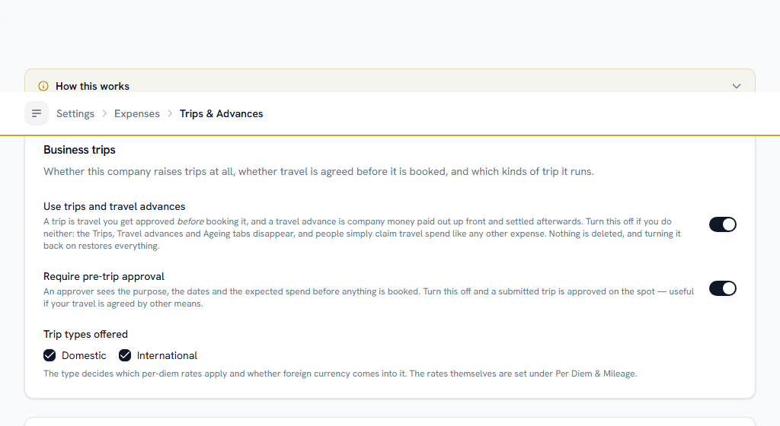Click the International label text

[x=167, y=355]
